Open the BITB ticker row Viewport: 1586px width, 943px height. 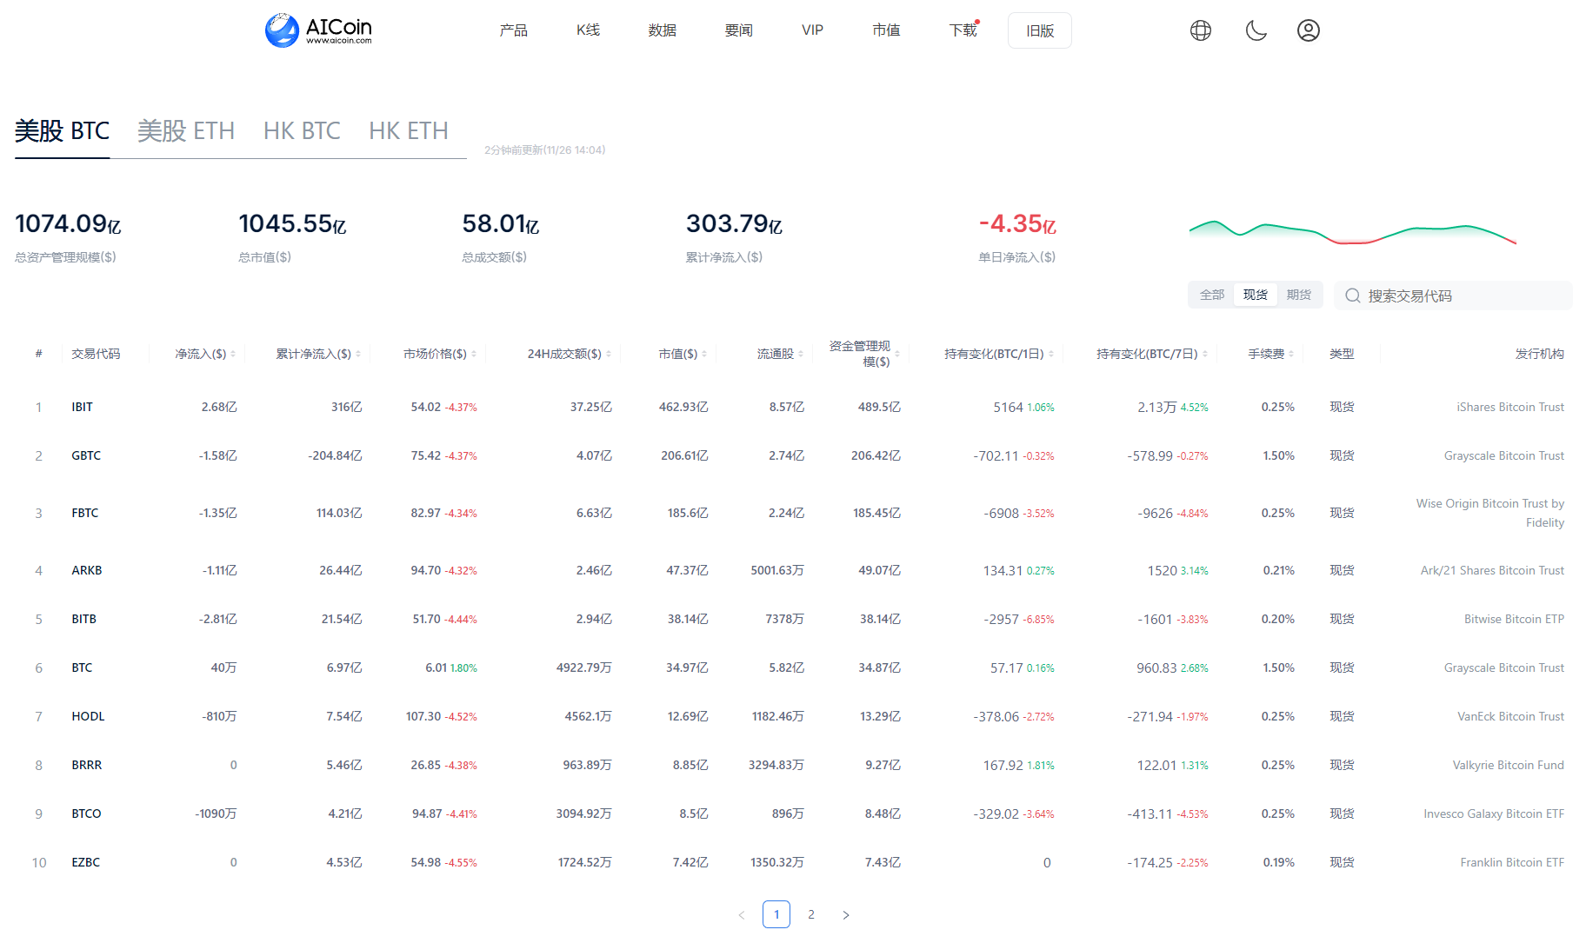(x=793, y=619)
